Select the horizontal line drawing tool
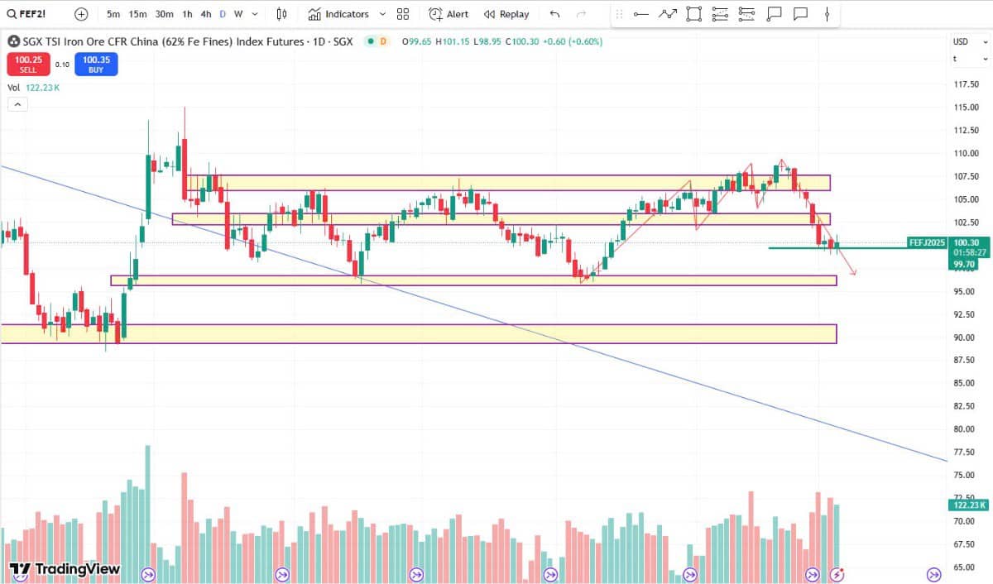The width and height of the screenshot is (993, 584). [x=640, y=14]
